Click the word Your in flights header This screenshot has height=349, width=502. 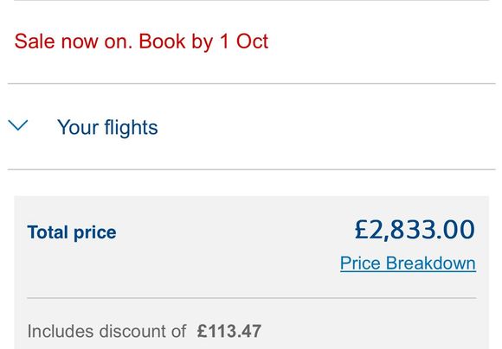pyautogui.click(x=78, y=128)
